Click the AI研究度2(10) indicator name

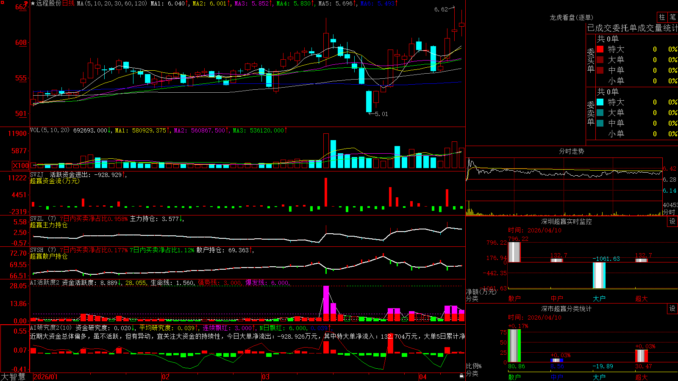(x=51, y=328)
